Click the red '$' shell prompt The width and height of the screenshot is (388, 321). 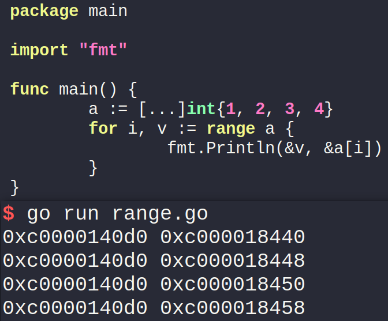(x=9, y=213)
